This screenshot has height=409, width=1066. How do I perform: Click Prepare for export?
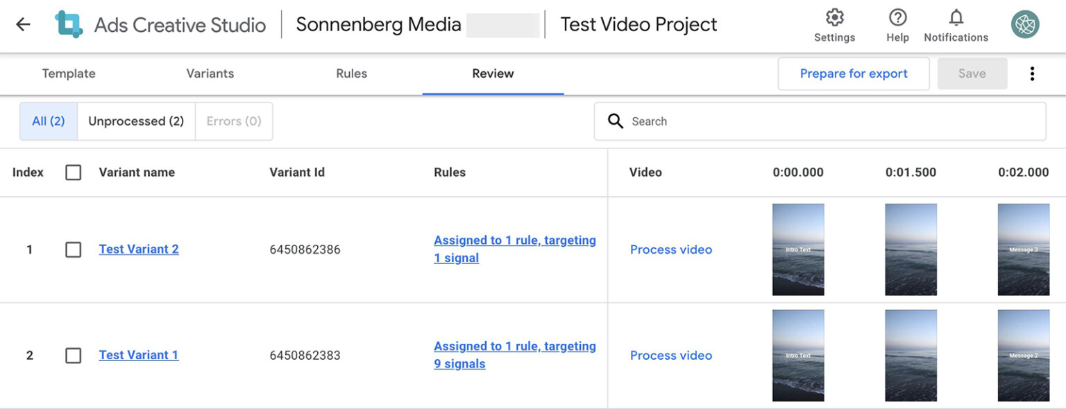(x=853, y=73)
